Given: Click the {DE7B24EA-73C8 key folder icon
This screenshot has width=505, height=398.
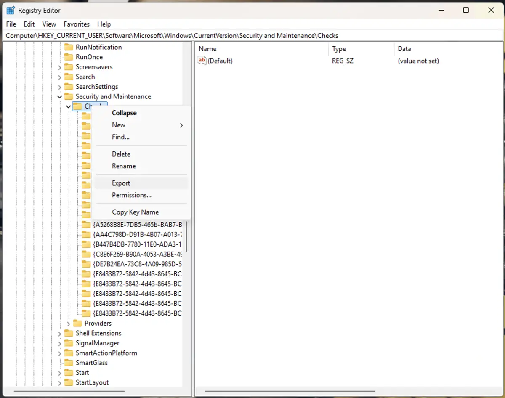Looking at the screenshot, I should [86, 264].
